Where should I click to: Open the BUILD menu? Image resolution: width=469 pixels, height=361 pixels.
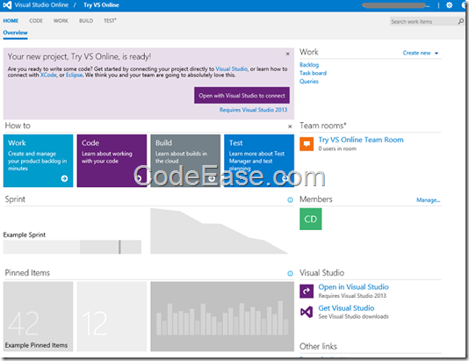(86, 20)
